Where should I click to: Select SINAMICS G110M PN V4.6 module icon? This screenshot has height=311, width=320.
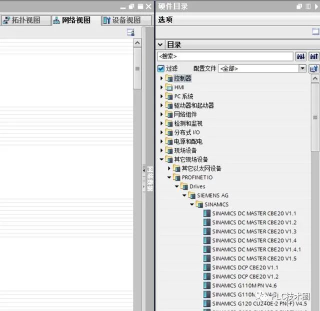(x=206, y=285)
